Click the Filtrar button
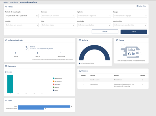 tap(134, 32)
